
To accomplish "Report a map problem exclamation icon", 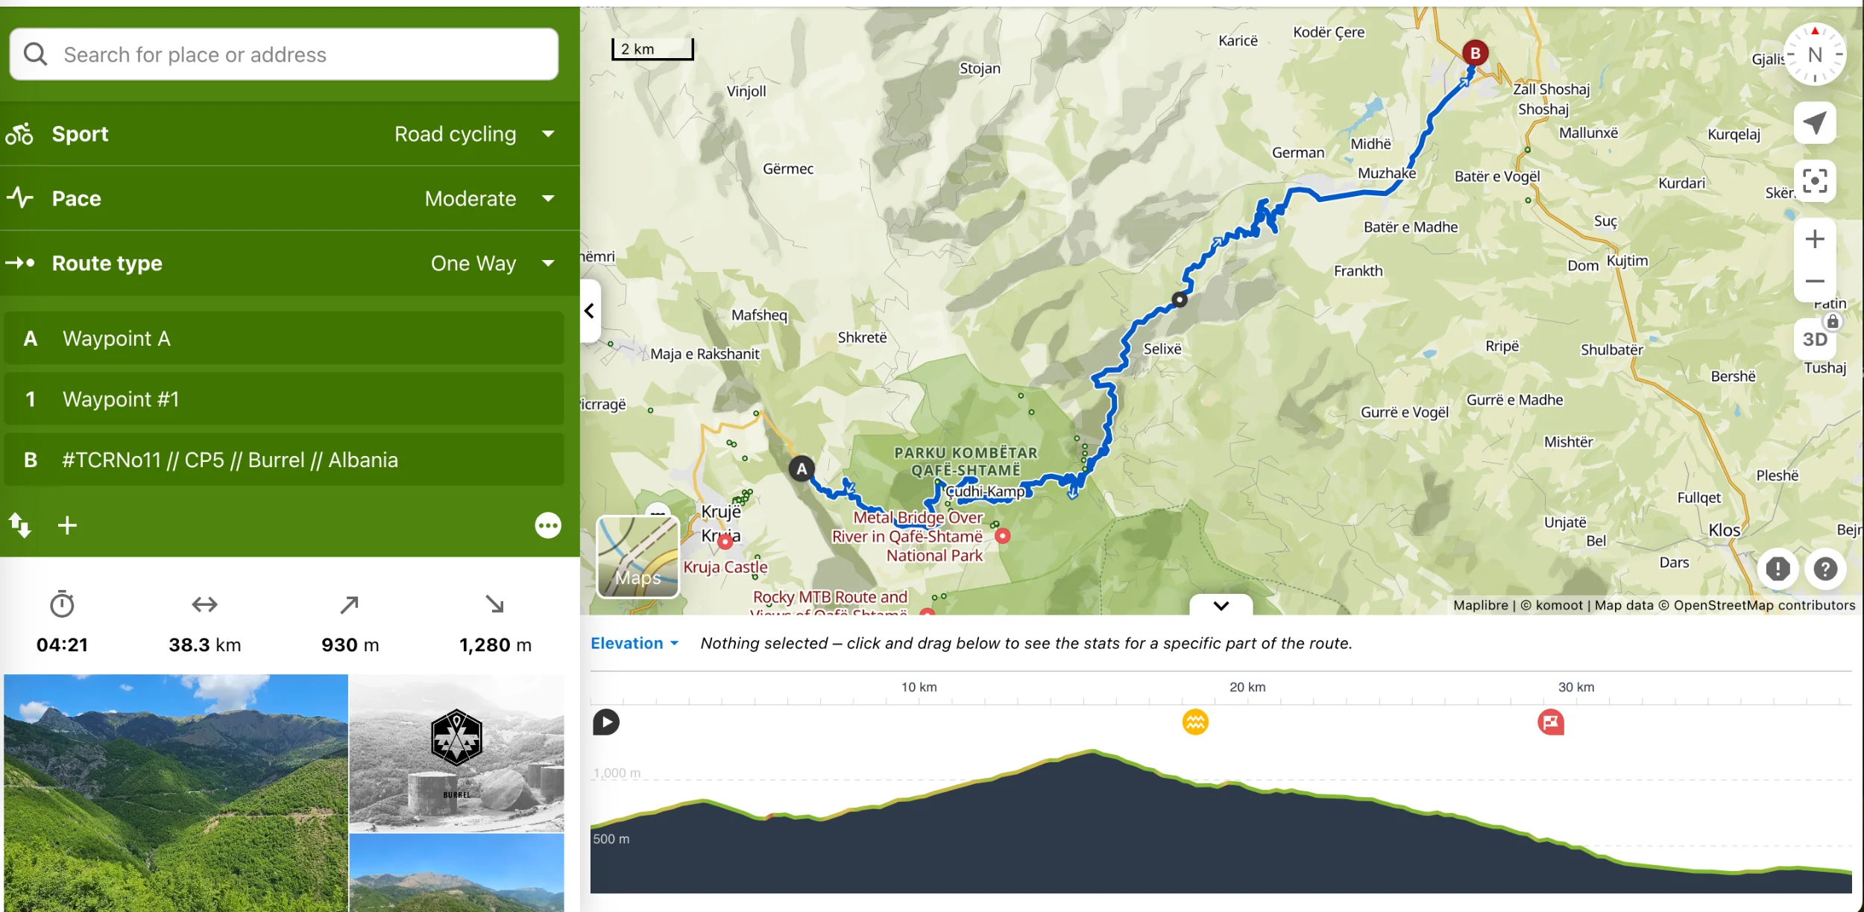I will point(1778,569).
